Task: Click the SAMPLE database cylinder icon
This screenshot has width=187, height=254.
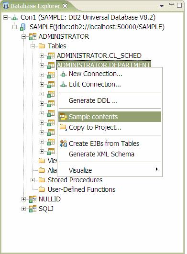Action: pos(22,27)
